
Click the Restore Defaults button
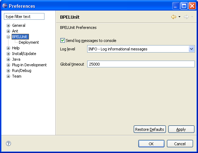pyautogui.click(x=150, y=129)
